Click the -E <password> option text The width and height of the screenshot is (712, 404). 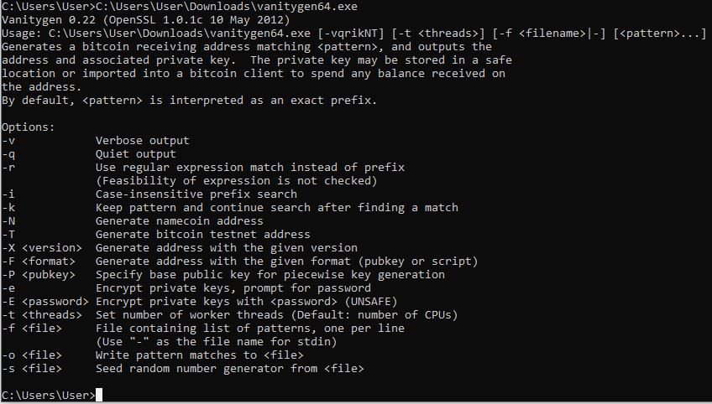[45, 302]
